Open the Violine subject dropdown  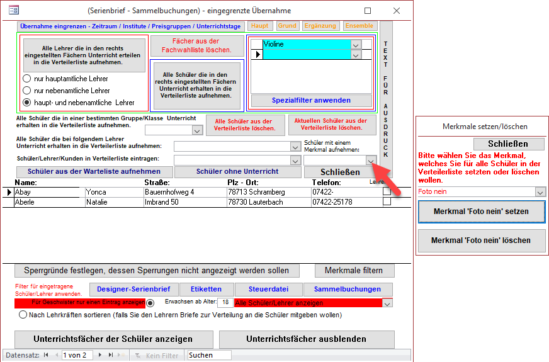356,45
